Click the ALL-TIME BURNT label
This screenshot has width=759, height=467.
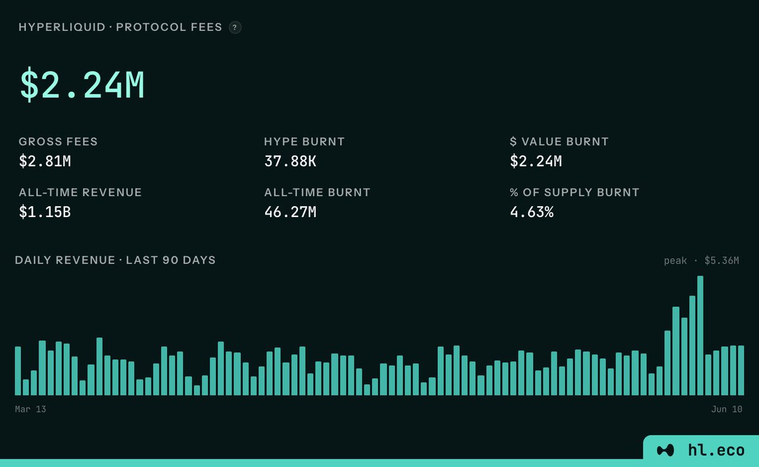(x=317, y=192)
